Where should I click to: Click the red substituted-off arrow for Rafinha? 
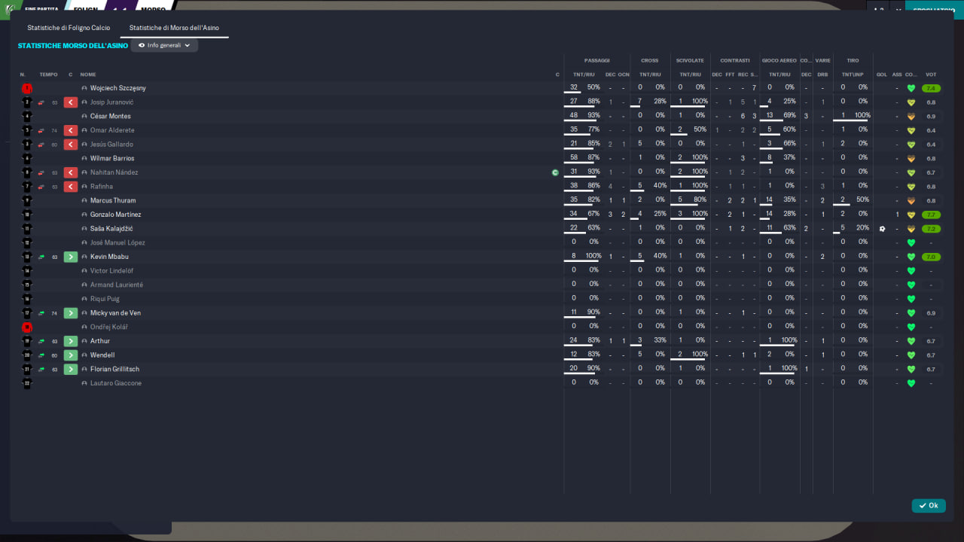71,187
